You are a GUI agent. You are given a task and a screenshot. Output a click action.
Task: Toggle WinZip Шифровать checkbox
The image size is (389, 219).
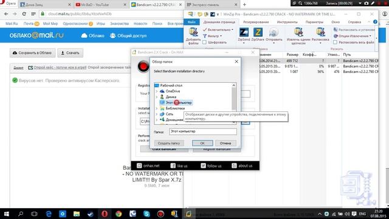(204, 43)
